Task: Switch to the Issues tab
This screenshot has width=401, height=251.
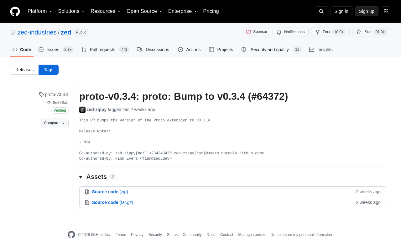Action: (x=56, y=50)
